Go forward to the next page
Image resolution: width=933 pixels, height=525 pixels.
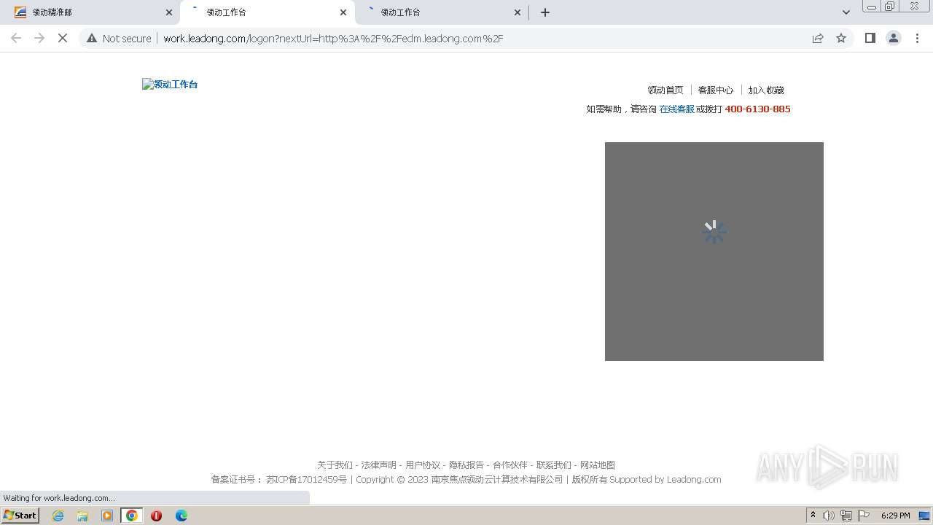pyautogui.click(x=39, y=38)
